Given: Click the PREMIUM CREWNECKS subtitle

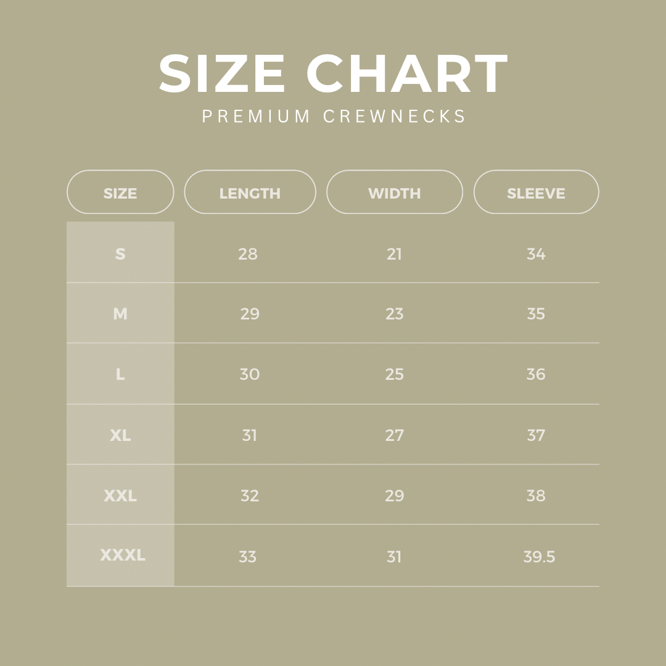Looking at the screenshot, I should tap(334, 117).
